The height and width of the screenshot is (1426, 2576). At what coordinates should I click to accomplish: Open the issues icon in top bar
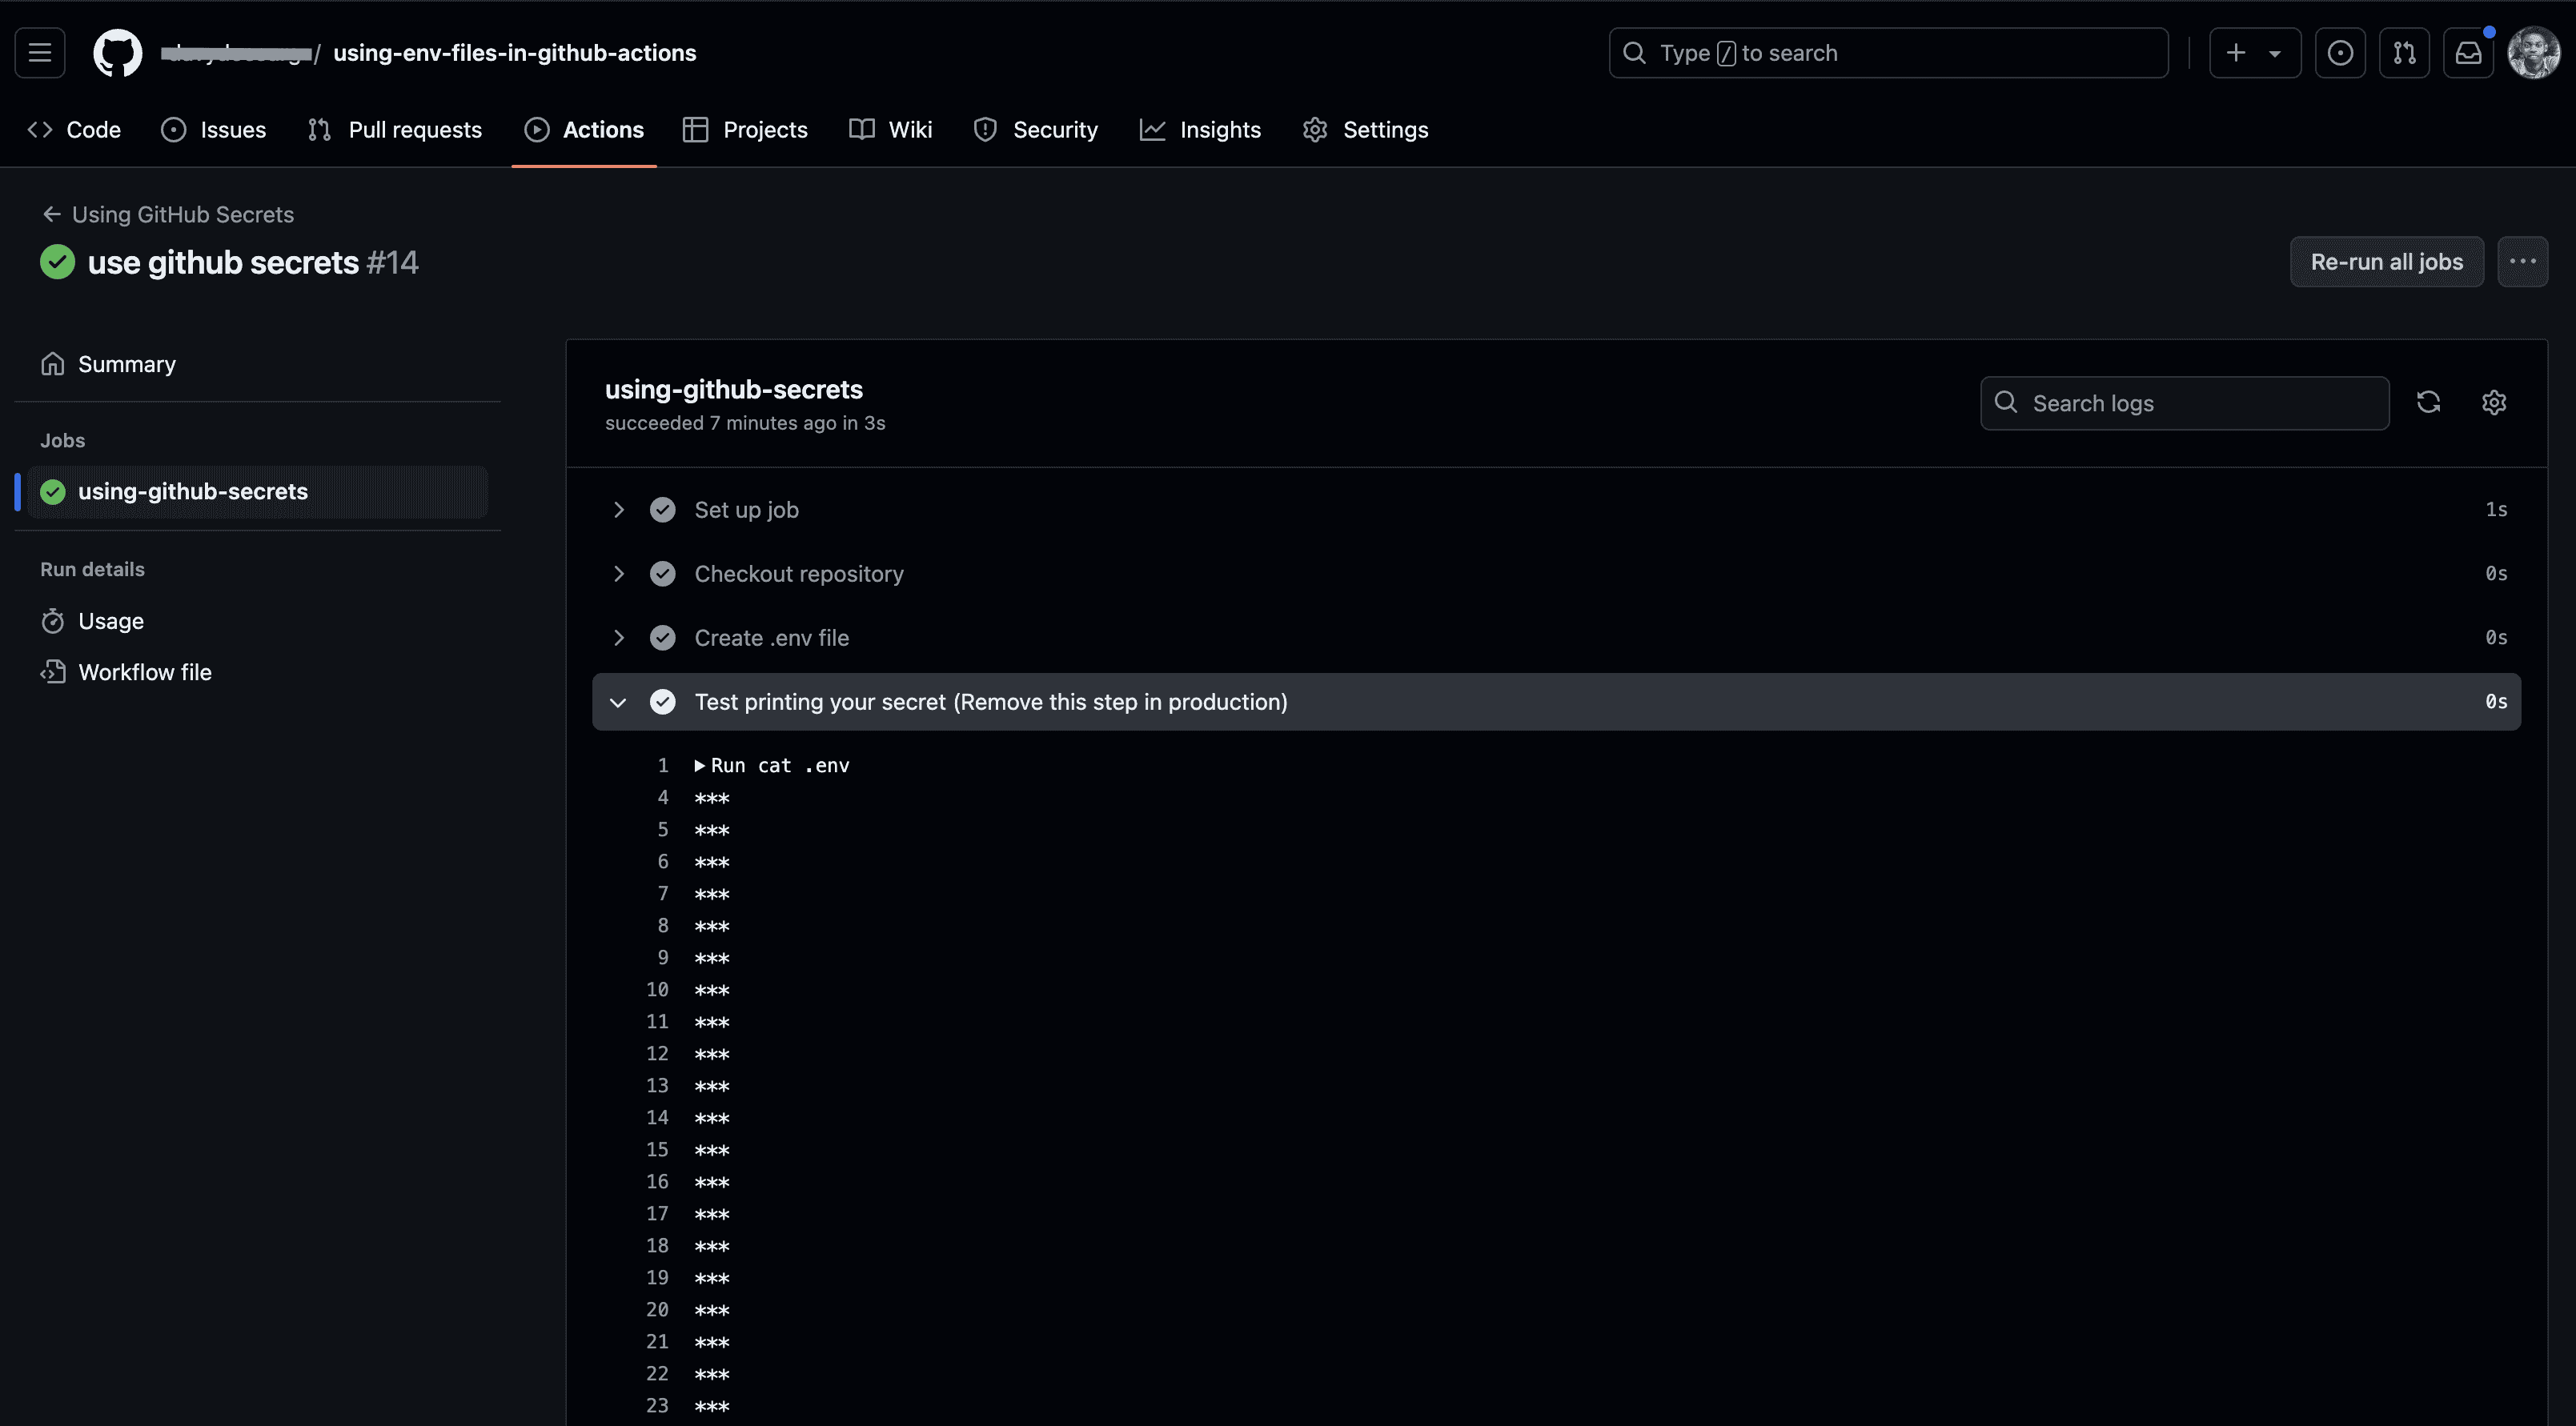[x=2340, y=53]
